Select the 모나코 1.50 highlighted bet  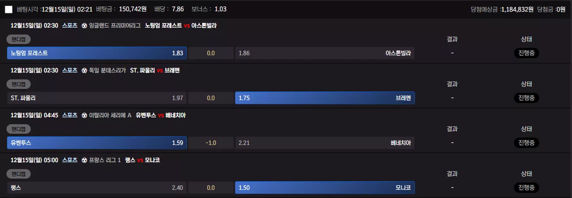tap(325, 188)
